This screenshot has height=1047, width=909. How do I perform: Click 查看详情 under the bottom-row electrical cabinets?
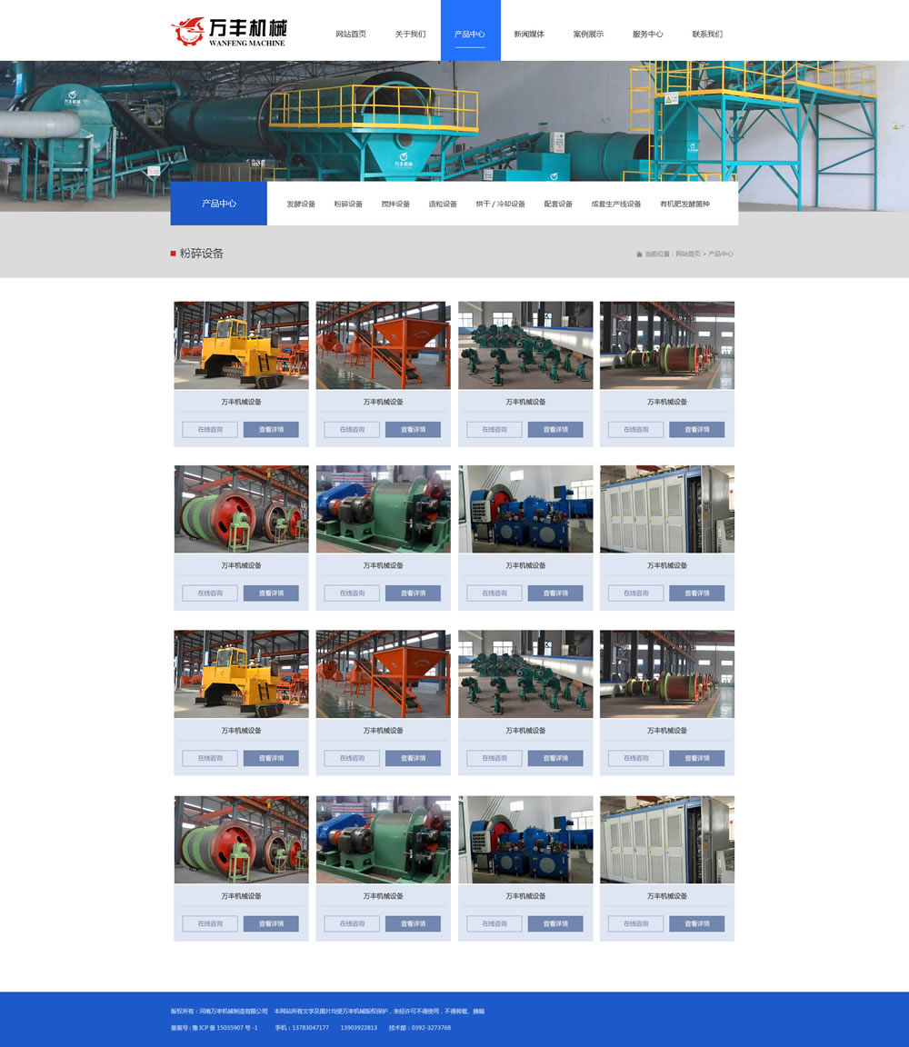(696, 923)
